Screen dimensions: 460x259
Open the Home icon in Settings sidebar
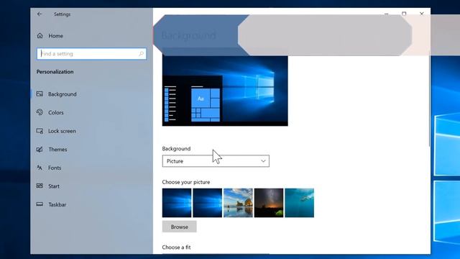point(40,36)
